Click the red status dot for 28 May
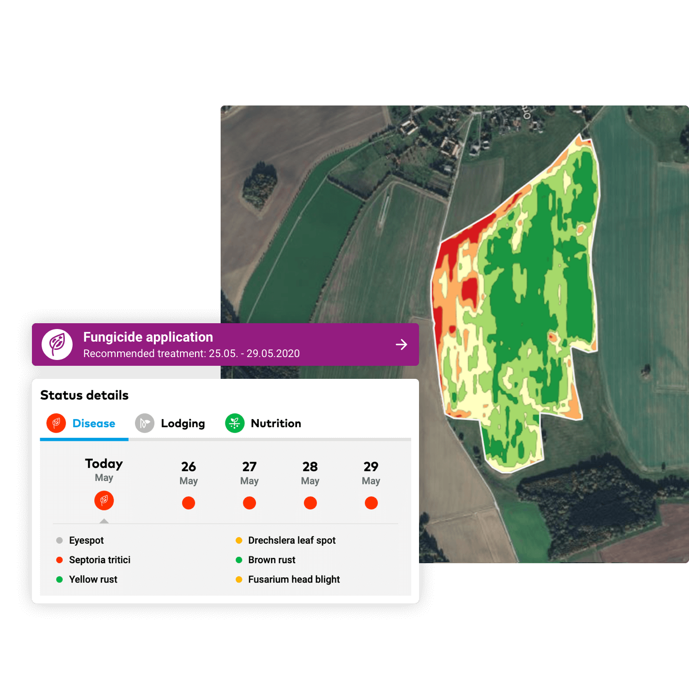 coord(310,503)
